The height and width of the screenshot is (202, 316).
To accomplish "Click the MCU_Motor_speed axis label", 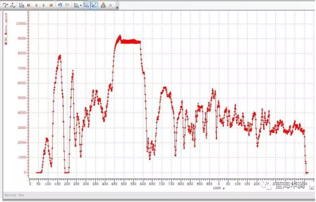I will coord(6,29).
